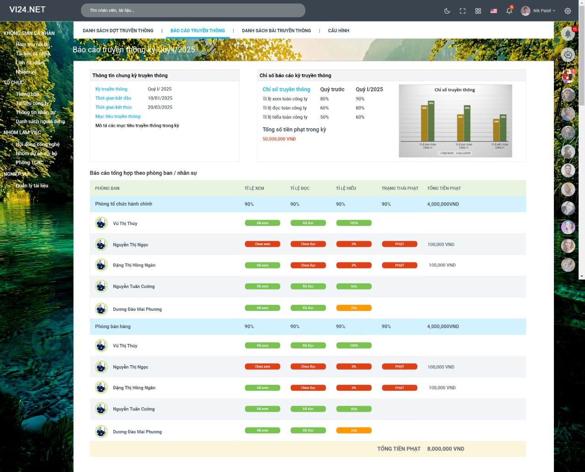Change language via the US flag icon
The height and width of the screenshot is (472, 585).
tap(494, 11)
